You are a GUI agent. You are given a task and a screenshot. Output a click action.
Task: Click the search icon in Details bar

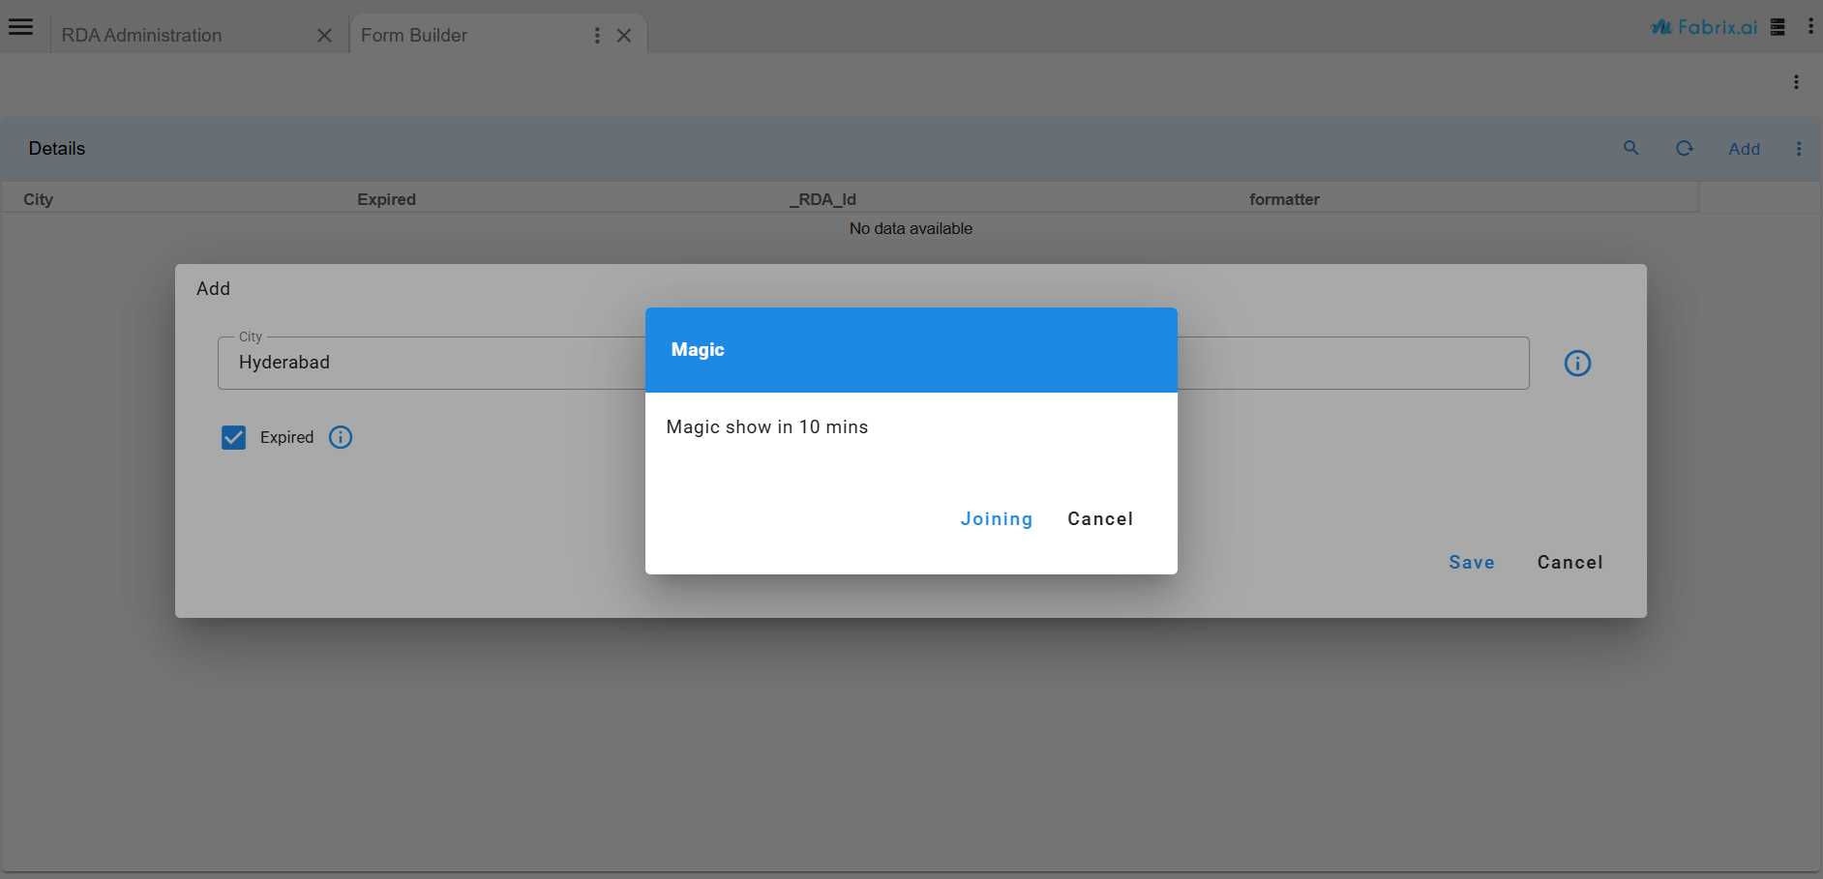click(1631, 148)
